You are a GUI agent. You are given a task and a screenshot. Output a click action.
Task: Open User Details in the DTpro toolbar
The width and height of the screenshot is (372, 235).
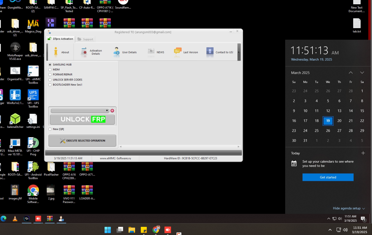(x=125, y=52)
